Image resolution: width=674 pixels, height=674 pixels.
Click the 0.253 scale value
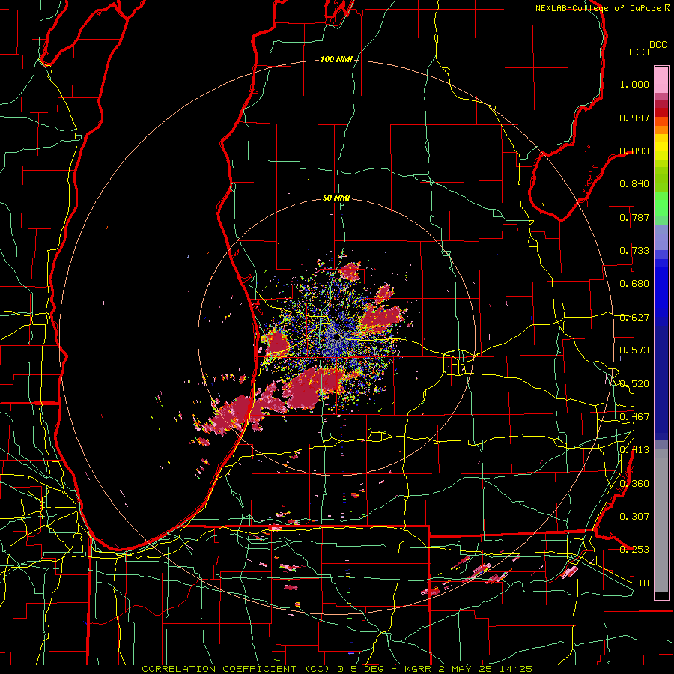pyautogui.click(x=634, y=550)
